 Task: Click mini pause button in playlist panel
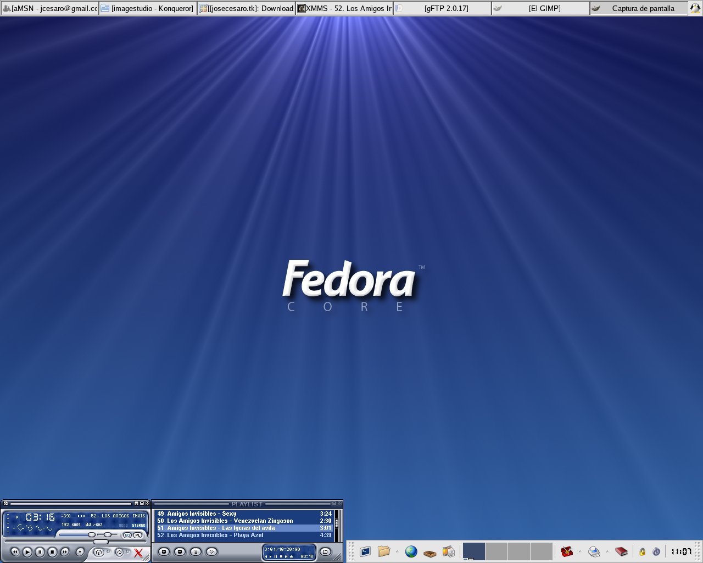(276, 557)
